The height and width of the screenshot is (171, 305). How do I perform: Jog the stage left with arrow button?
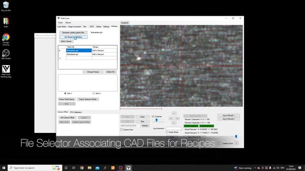click(171, 118)
